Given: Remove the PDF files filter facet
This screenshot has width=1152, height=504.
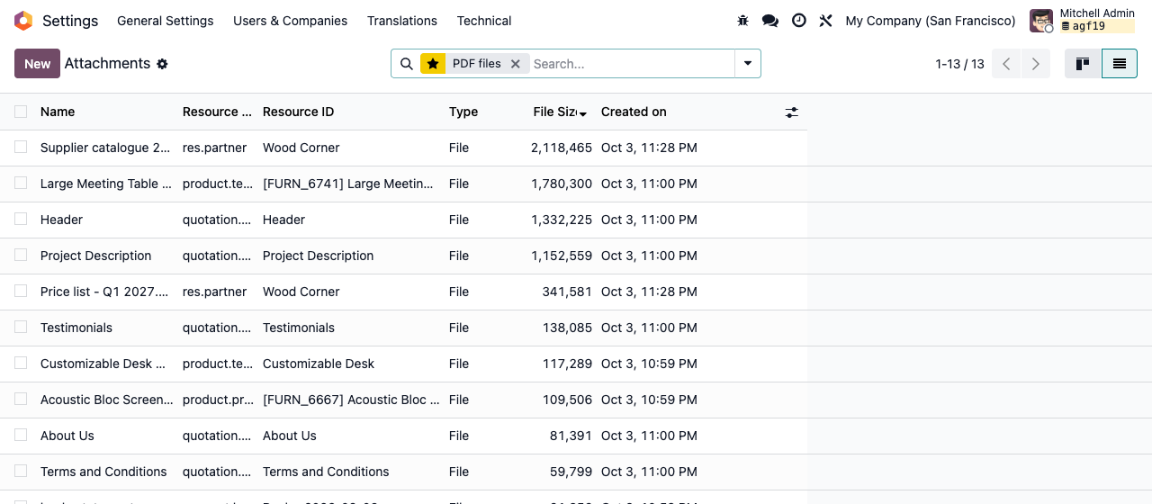Looking at the screenshot, I should tap(516, 64).
